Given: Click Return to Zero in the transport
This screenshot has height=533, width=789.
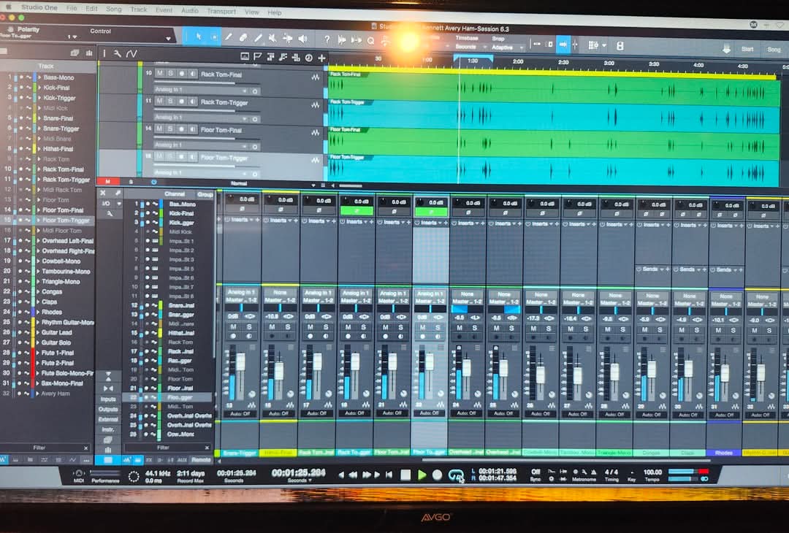Looking at the screenshot, I should coord(389,474).
